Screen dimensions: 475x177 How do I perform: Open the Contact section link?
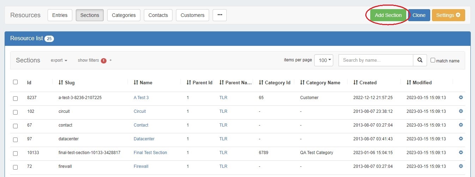click(x=141, y=125)
